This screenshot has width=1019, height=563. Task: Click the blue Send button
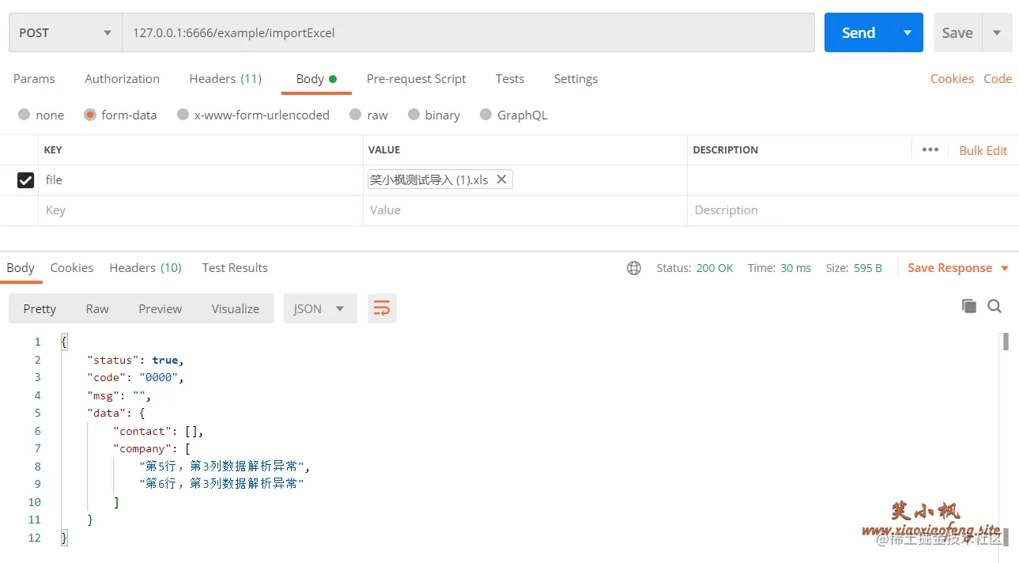859,32
